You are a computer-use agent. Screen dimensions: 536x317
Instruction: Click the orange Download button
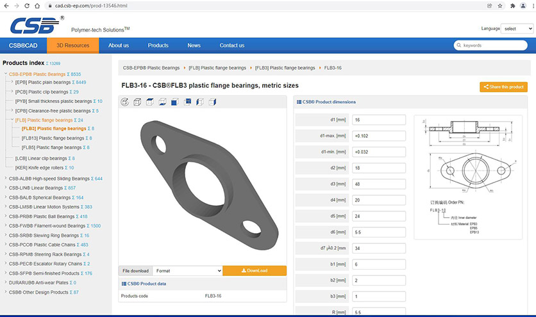255,270
